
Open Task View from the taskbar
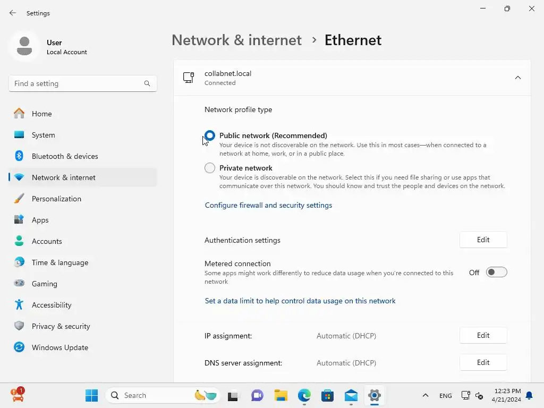[233, 395]
